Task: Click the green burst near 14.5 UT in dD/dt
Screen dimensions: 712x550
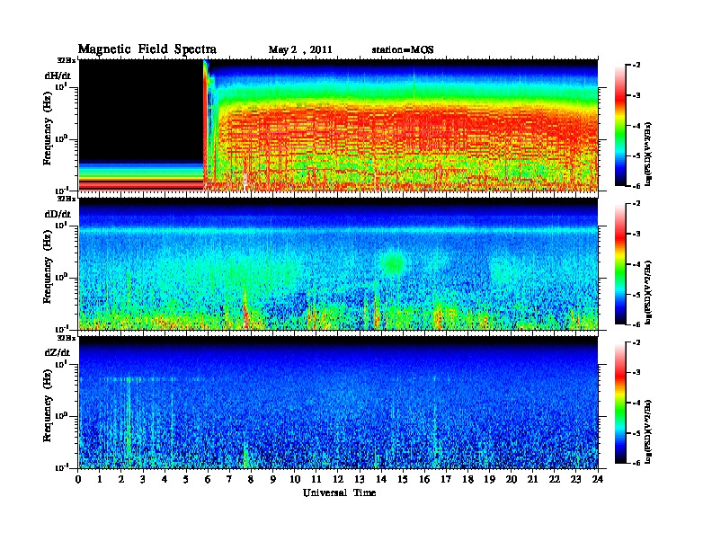Action: [x=393, y=263]
